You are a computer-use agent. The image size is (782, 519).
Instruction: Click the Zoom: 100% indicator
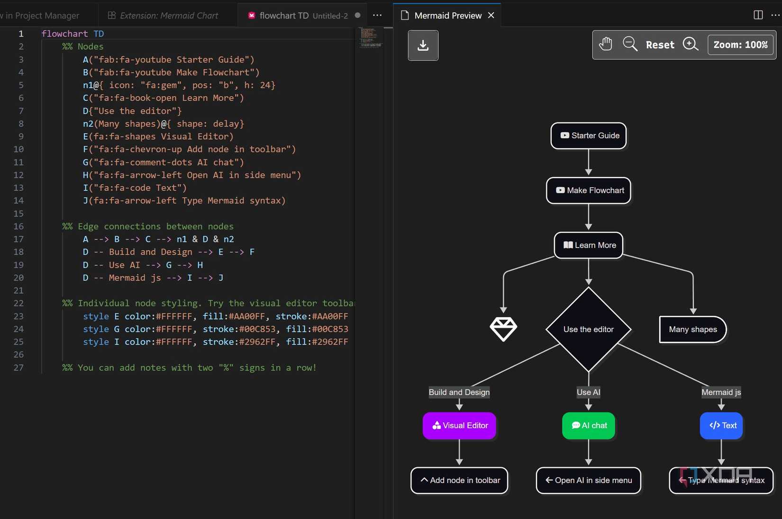coord(740,45)
